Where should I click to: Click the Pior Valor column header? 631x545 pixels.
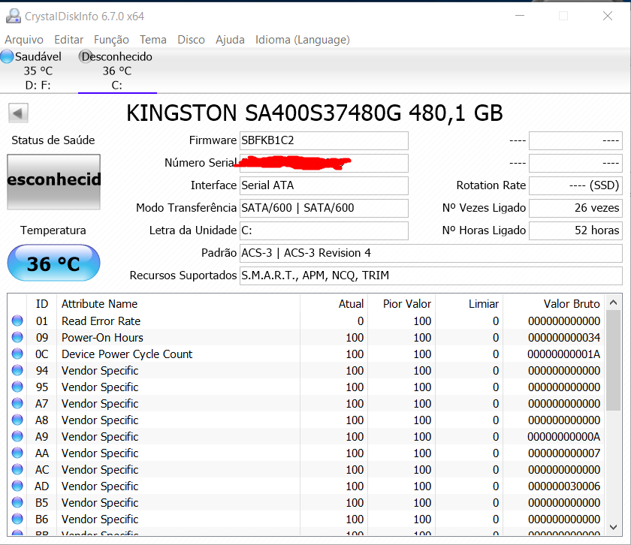(x=402, y=304)
